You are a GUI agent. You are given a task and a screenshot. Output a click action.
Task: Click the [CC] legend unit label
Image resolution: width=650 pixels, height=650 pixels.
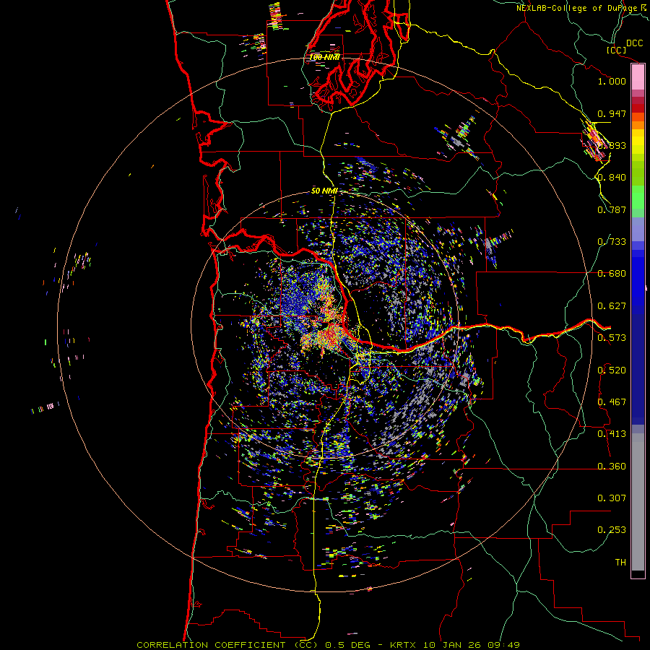pos(616,50)
